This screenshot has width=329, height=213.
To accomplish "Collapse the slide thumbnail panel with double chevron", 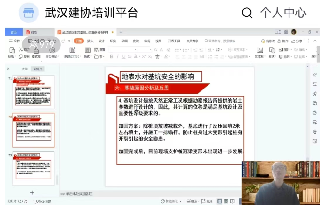I will click(8, 69).
